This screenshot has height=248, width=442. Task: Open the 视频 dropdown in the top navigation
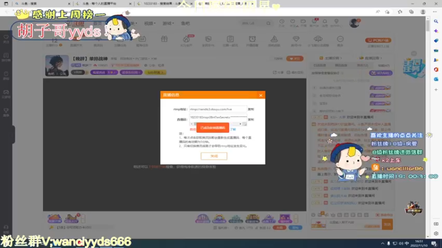click(150, 23)
